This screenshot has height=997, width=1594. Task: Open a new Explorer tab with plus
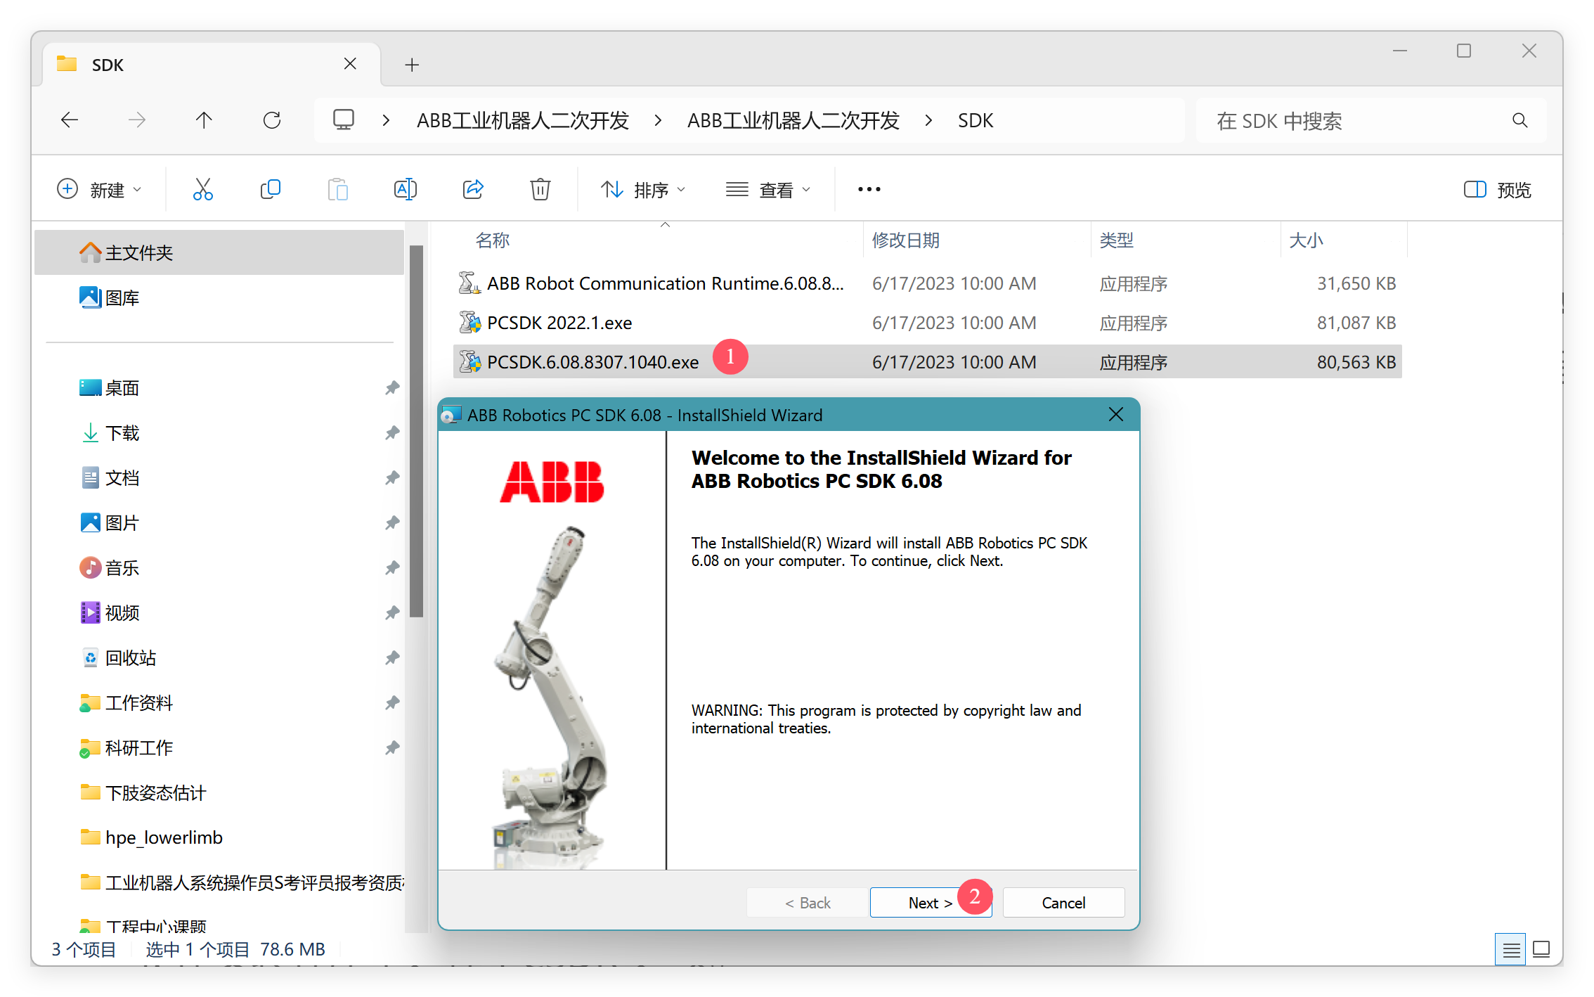(413, 65)
